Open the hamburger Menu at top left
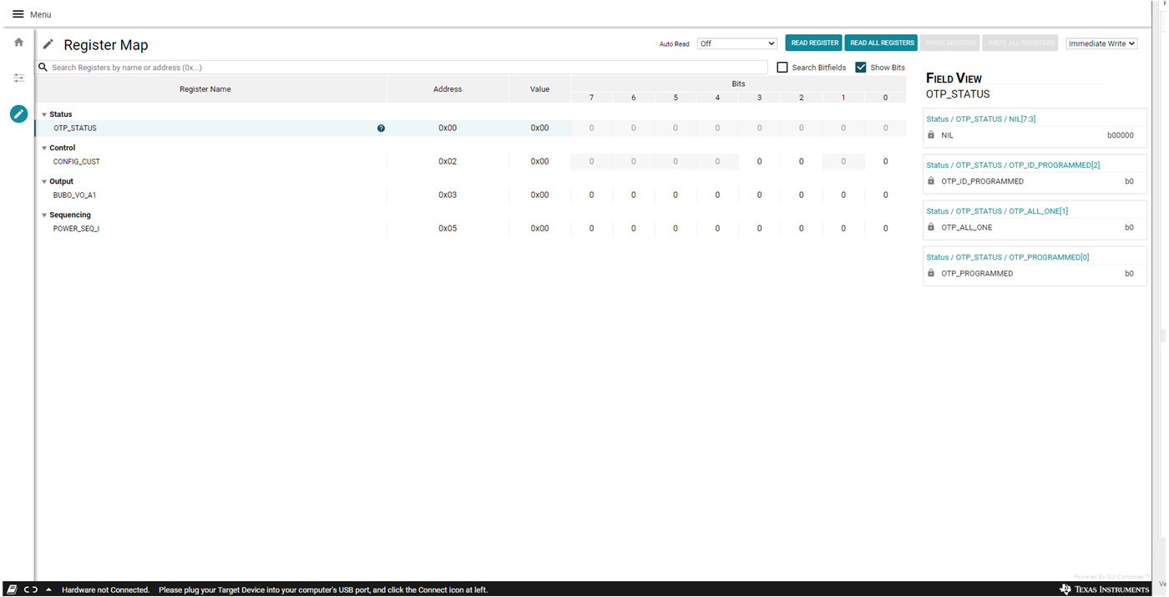The height and width of the screenshot is (597, 1169). [x=18, y=13]
